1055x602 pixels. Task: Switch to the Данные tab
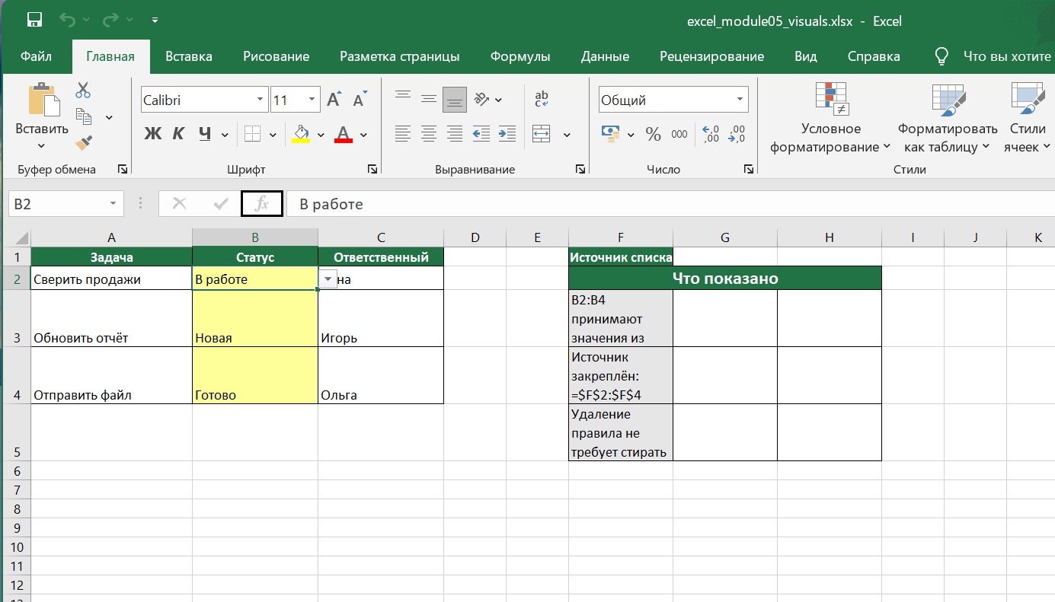[605, 56]
